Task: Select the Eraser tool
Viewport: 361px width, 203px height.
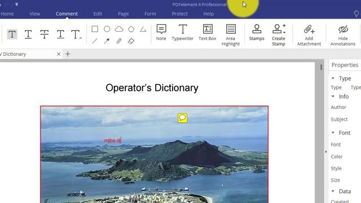Action: [131, 41]
